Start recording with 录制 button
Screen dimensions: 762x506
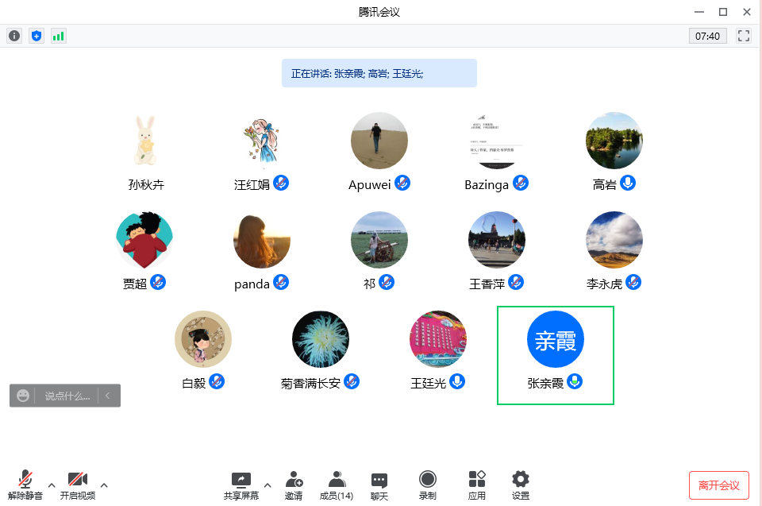(x=427, y=485)
